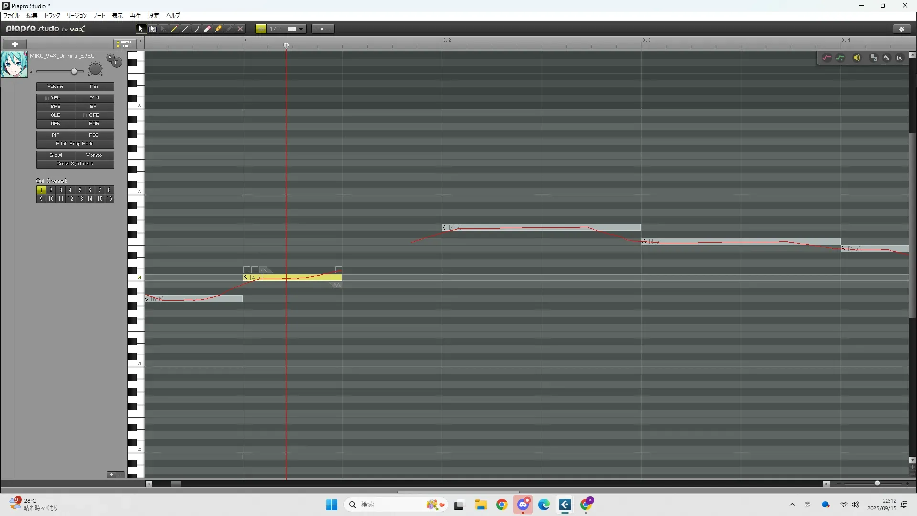Click the phoneme [a] display icon
The image size is (917, 516).
[x=900, y=58]
